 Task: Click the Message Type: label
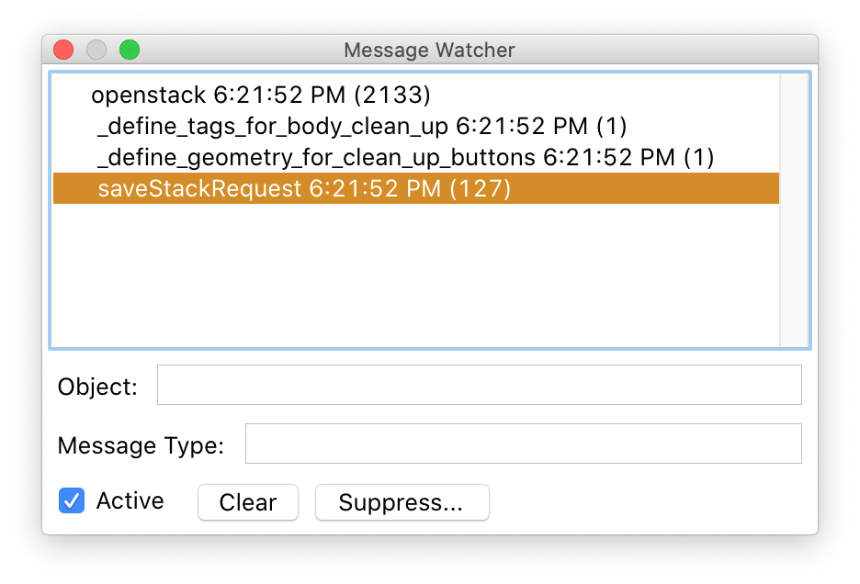pos(141,446)
